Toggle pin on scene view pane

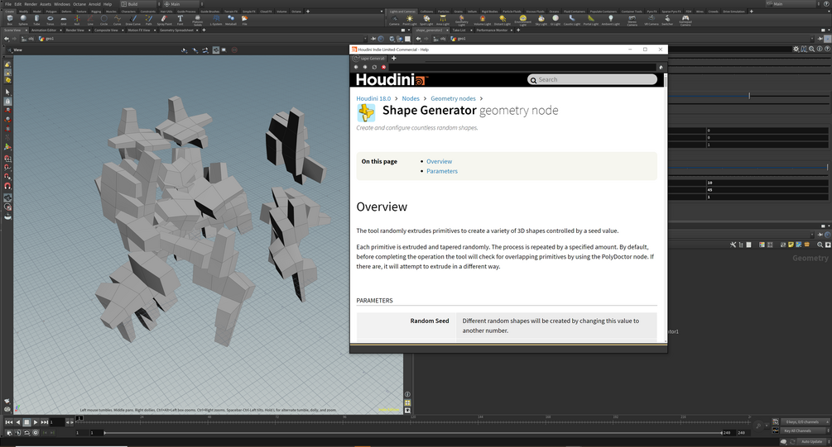click(373, 39)
